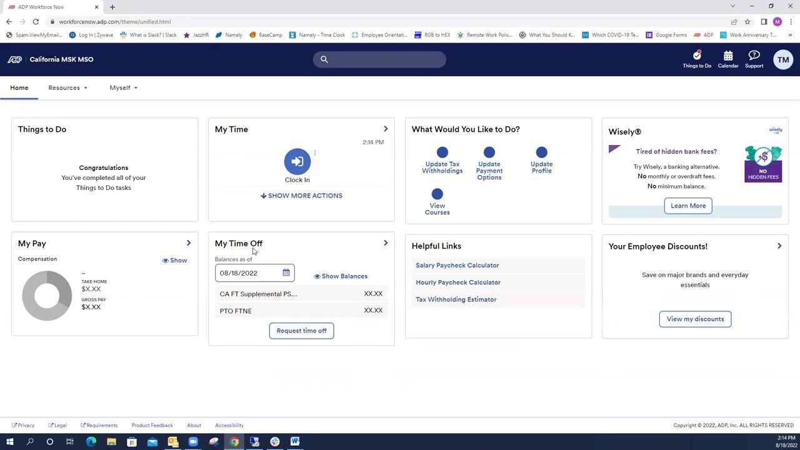Click the Balances as of date field
Viewport: 800px width, 450px height.
click(255, 272)
